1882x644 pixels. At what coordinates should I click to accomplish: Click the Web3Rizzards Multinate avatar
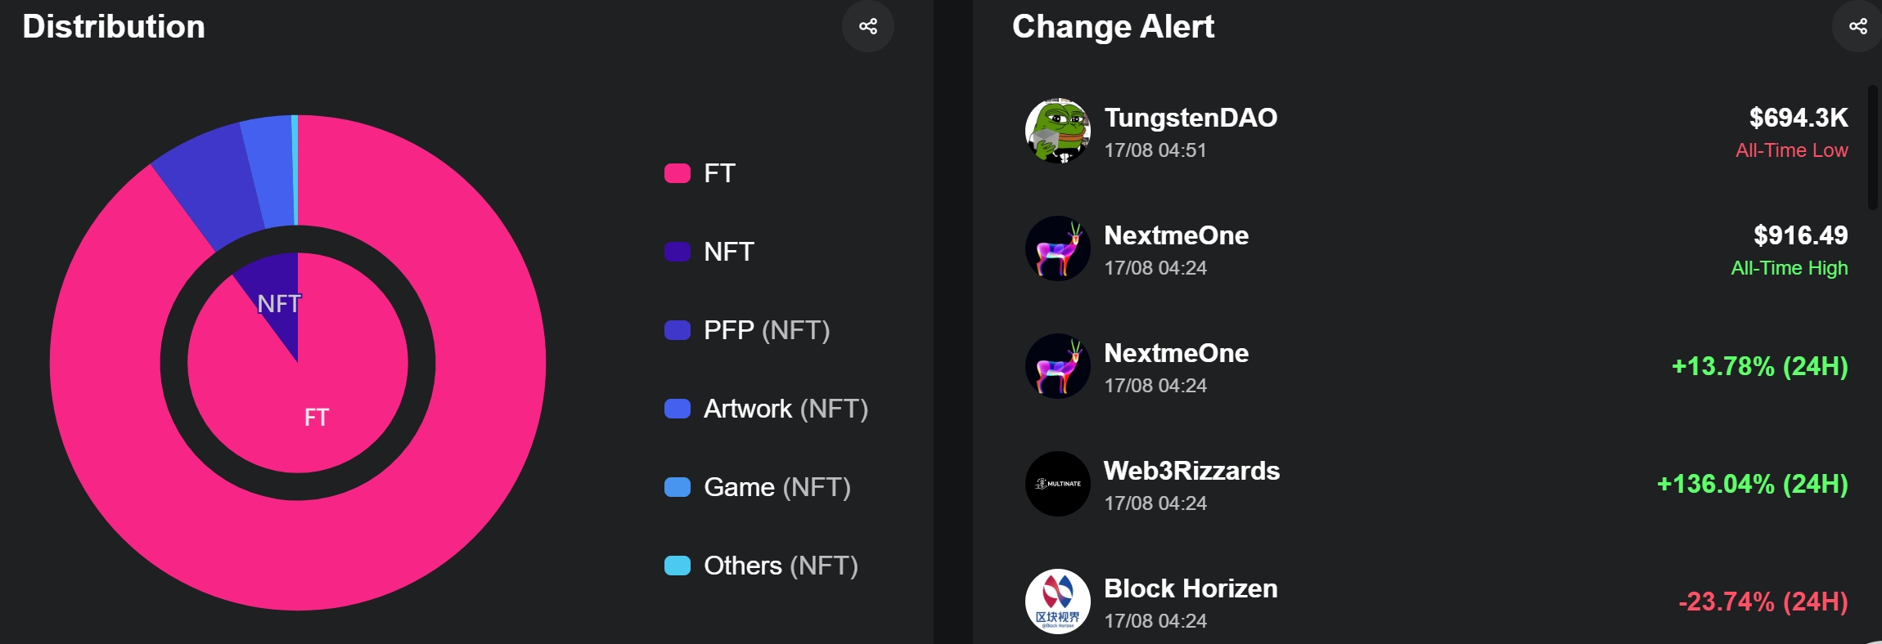click(1057, 484)
